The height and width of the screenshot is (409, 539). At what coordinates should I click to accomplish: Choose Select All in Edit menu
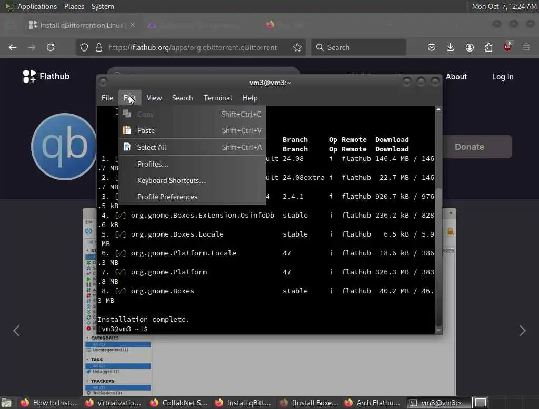pos(193,147)
